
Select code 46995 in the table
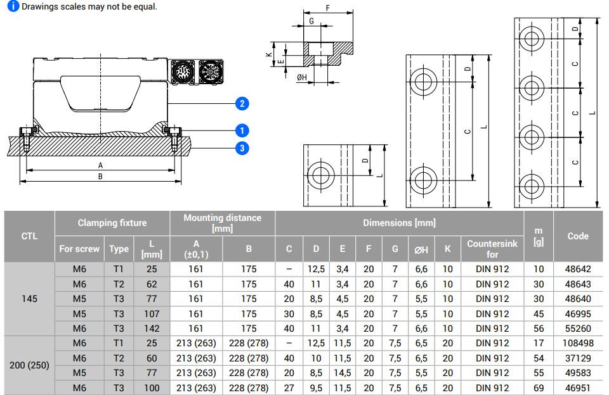click(x=578, y=314)
